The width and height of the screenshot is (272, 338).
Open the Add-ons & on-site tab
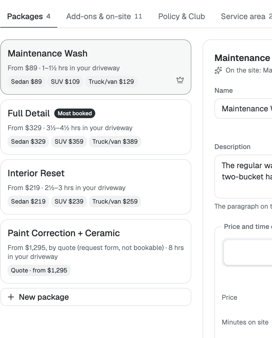pos(104,17)
